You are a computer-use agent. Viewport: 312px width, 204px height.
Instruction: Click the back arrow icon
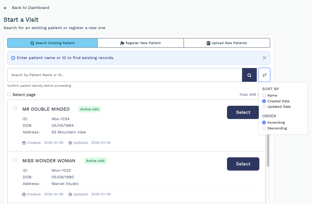click(5, 8)
